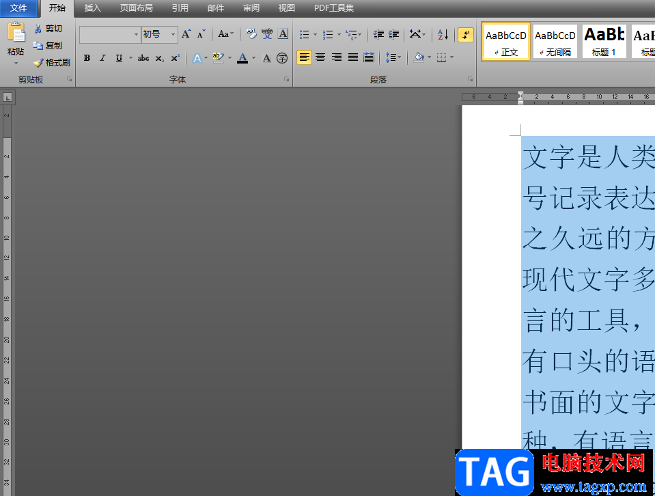Open paragraph 段落 dialog launcher
The width and height of the screenshot is (655, 496).
coord(471,79)
